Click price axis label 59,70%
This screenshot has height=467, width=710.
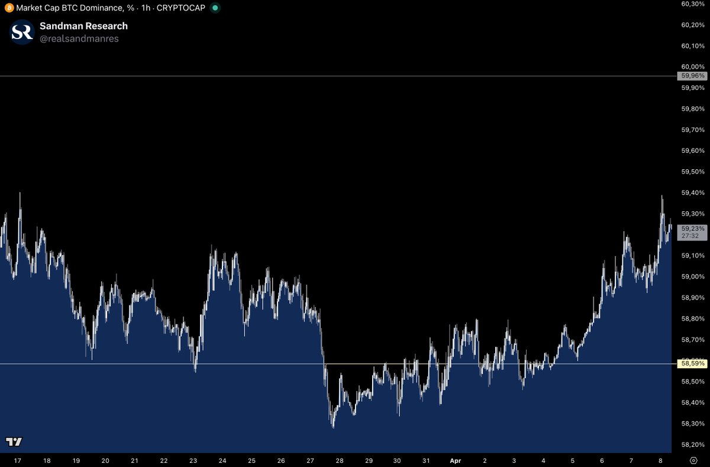tap(693, 130)
